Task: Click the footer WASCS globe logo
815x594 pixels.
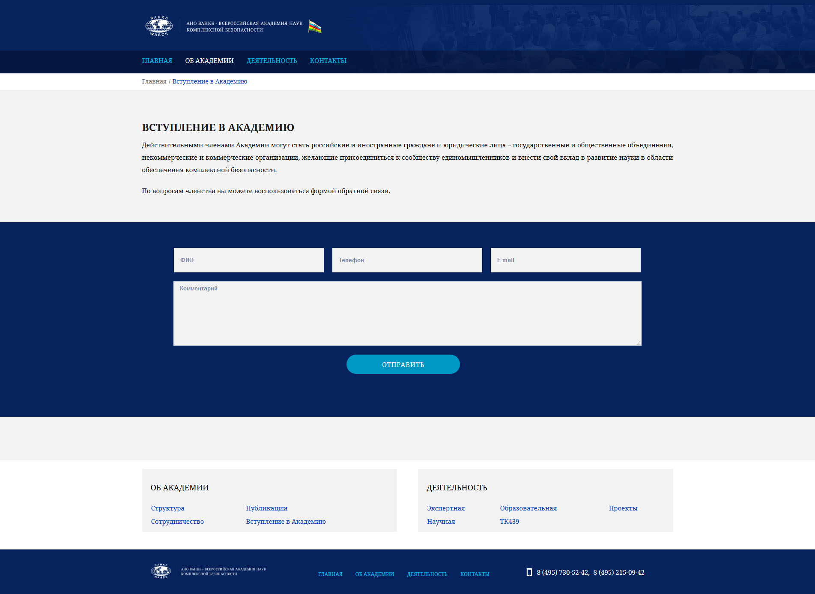Action: click(161, 571)
